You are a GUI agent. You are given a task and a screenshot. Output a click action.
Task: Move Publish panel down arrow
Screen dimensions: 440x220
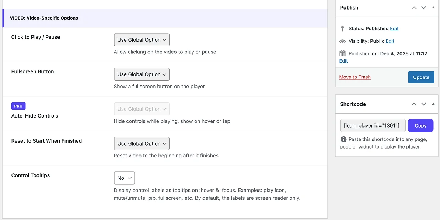[424, 8]
